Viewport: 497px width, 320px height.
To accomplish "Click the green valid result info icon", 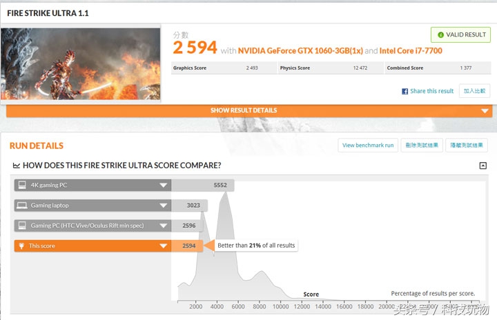I will [439, 34].
